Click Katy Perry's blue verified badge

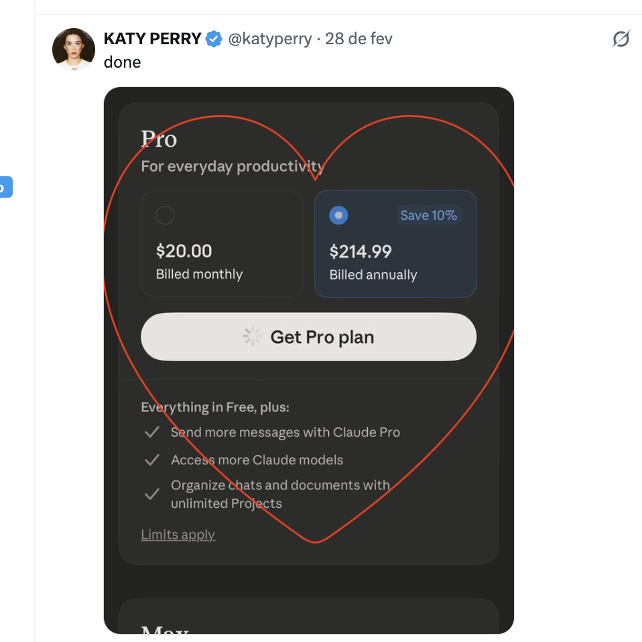click(x=213, y=39)
